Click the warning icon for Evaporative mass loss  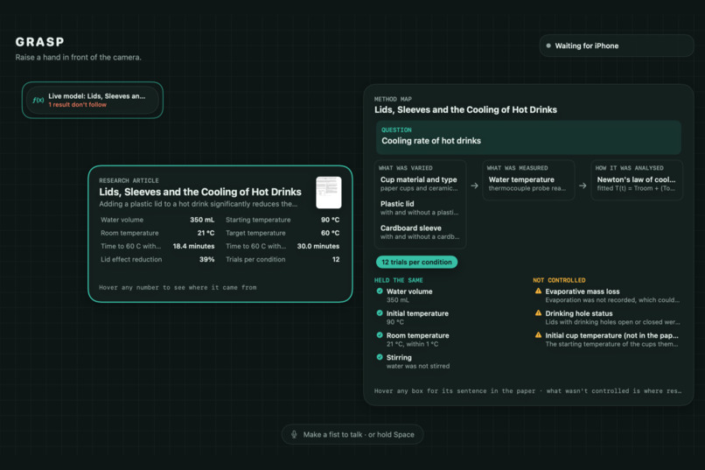(x=538, y=291)
